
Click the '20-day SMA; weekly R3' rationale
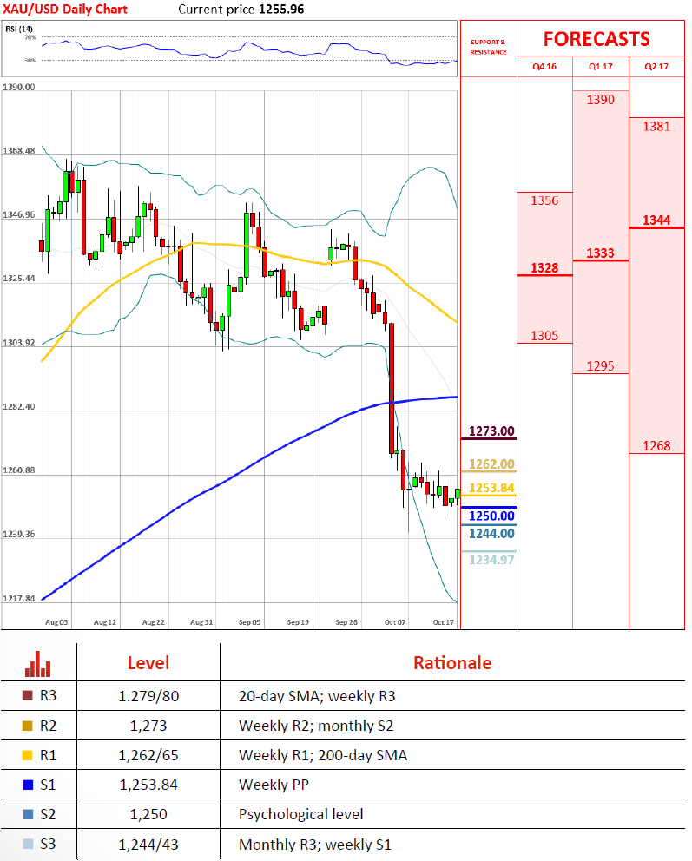point(317,696)
